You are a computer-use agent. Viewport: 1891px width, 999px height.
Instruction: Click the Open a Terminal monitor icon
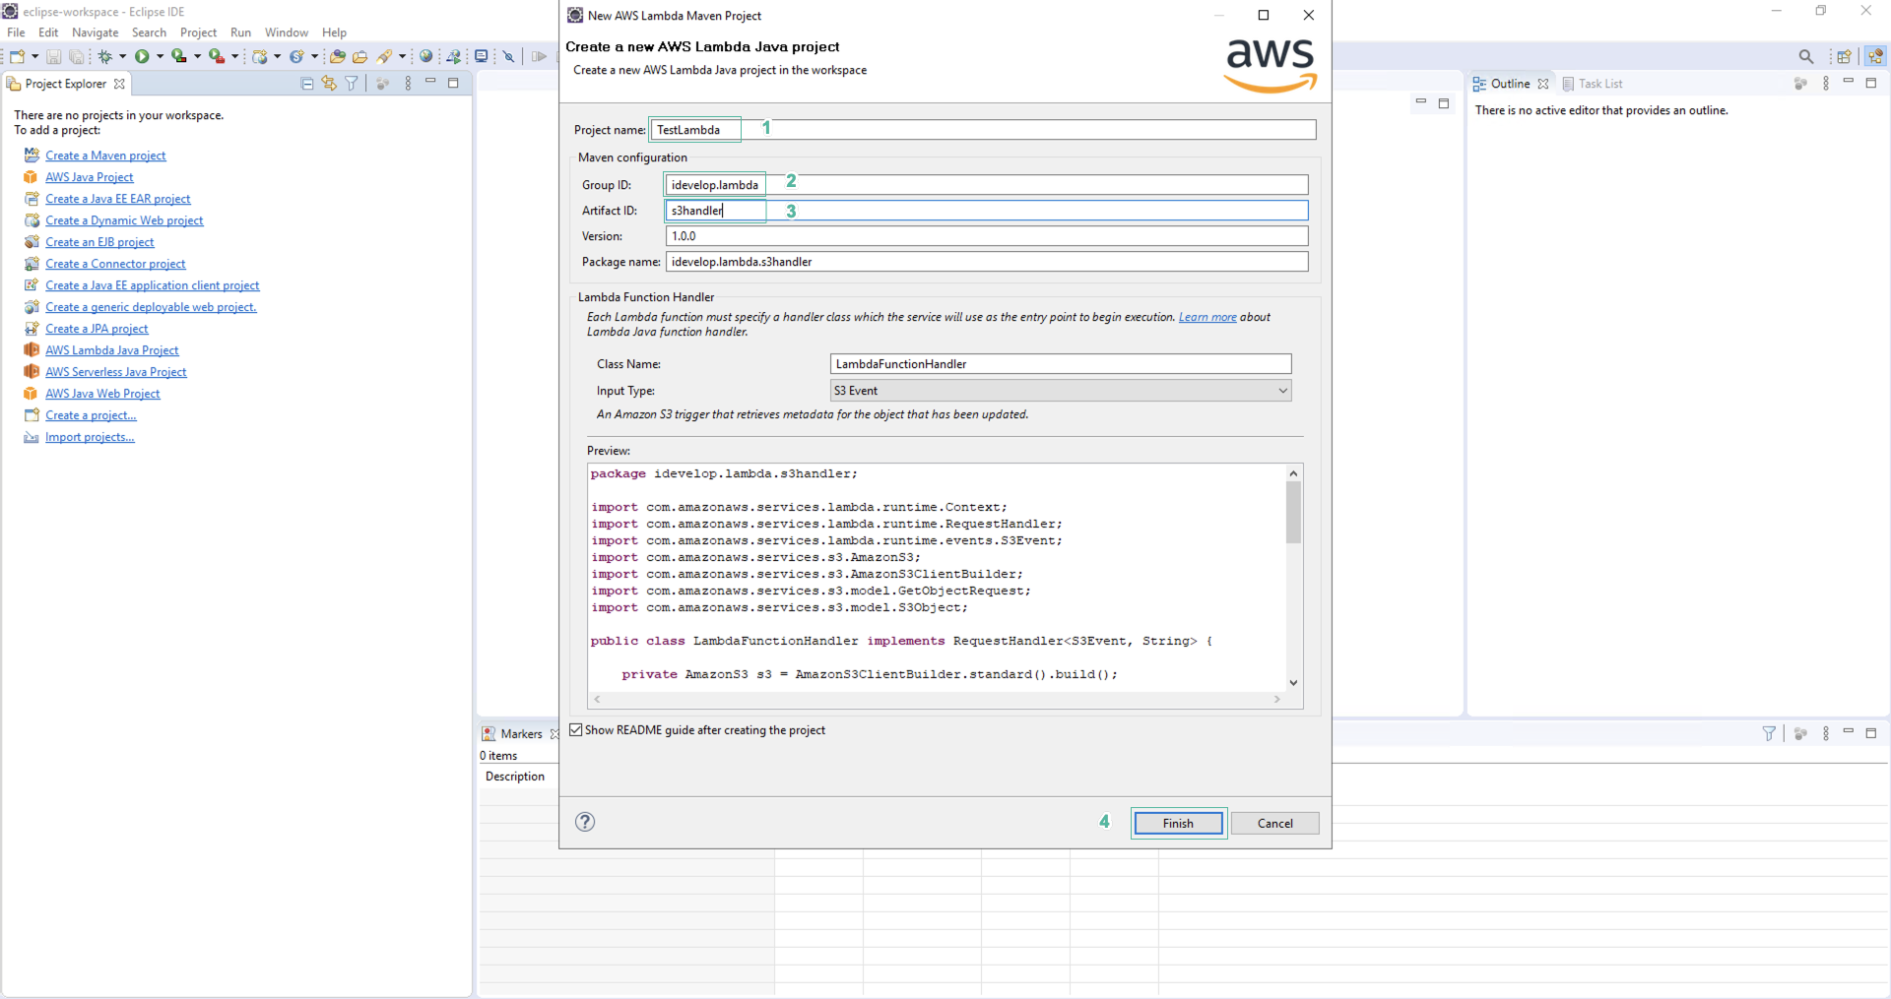pos(481,56)
